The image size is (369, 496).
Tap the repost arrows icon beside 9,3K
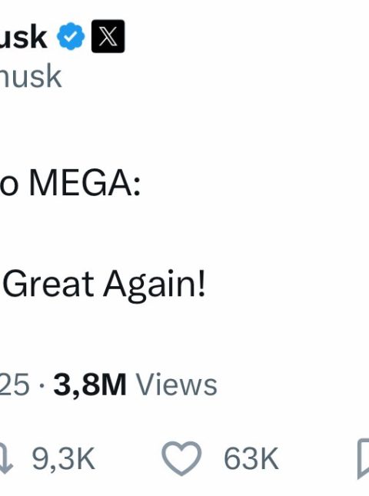[x=5, y=458]
